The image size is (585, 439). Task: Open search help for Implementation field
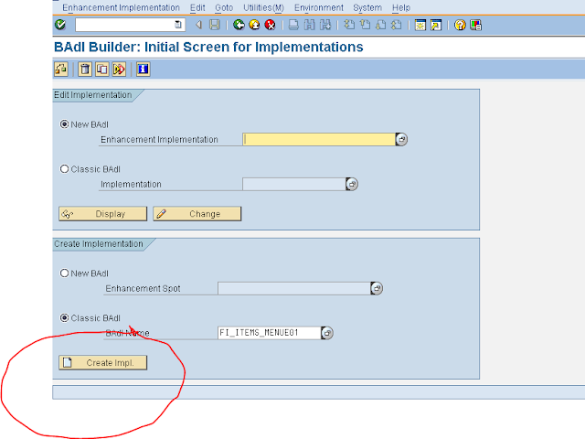[x=352, y=184]
